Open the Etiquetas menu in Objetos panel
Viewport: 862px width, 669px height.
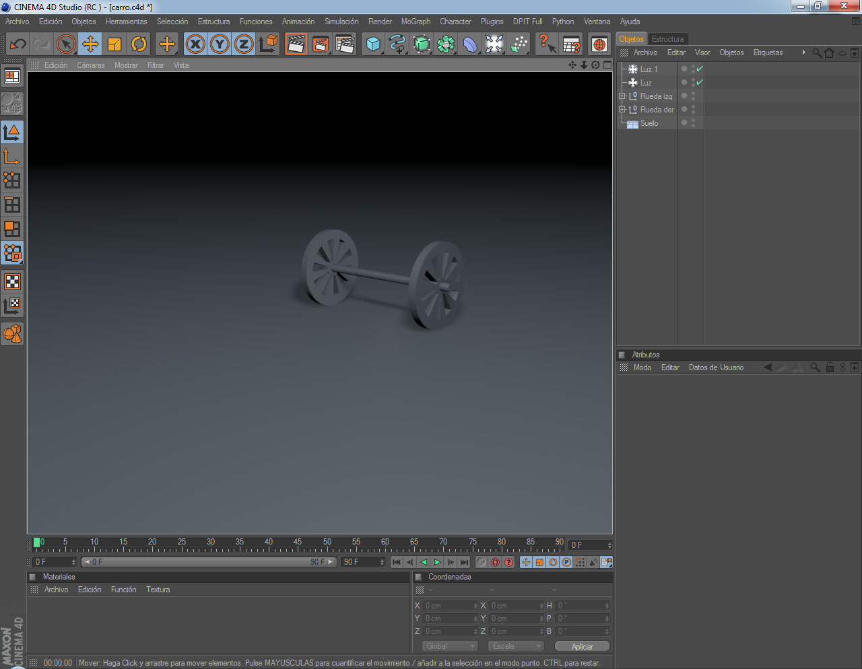768,52
